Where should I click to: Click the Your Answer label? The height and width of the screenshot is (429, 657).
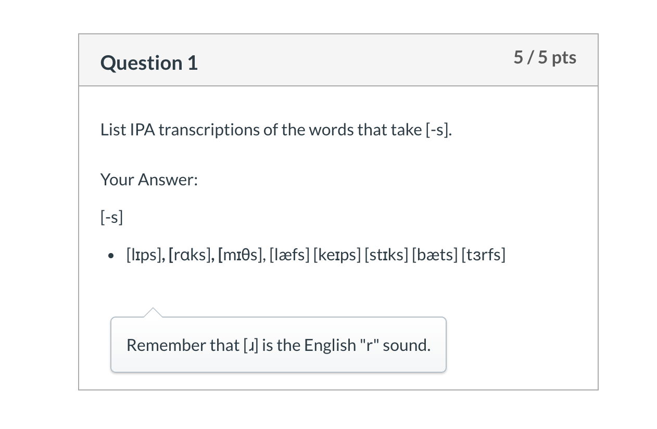point(149,180)
